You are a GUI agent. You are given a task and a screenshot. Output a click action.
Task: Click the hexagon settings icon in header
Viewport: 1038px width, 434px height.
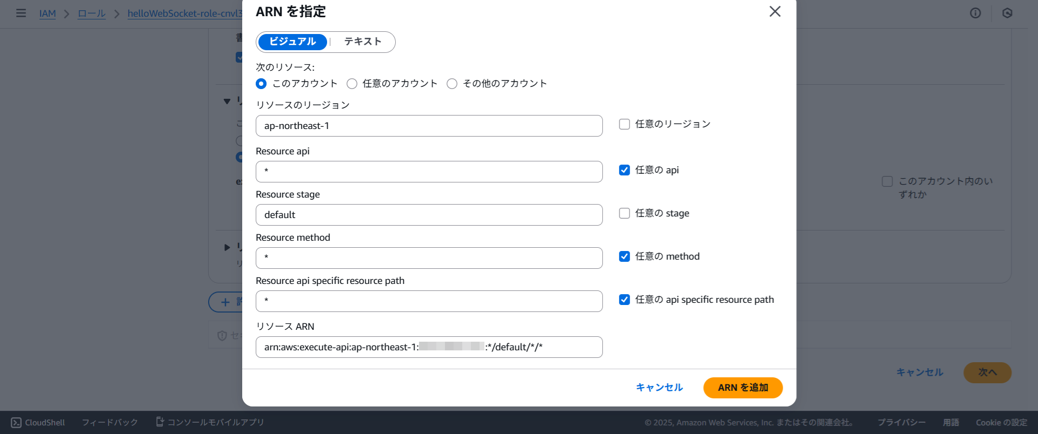point(1007,13)
